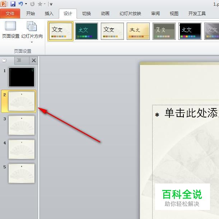The height and width of the screenshot is (219, 219).
Task: Open the 动画 tab
Action: click(x=105, y=14)
